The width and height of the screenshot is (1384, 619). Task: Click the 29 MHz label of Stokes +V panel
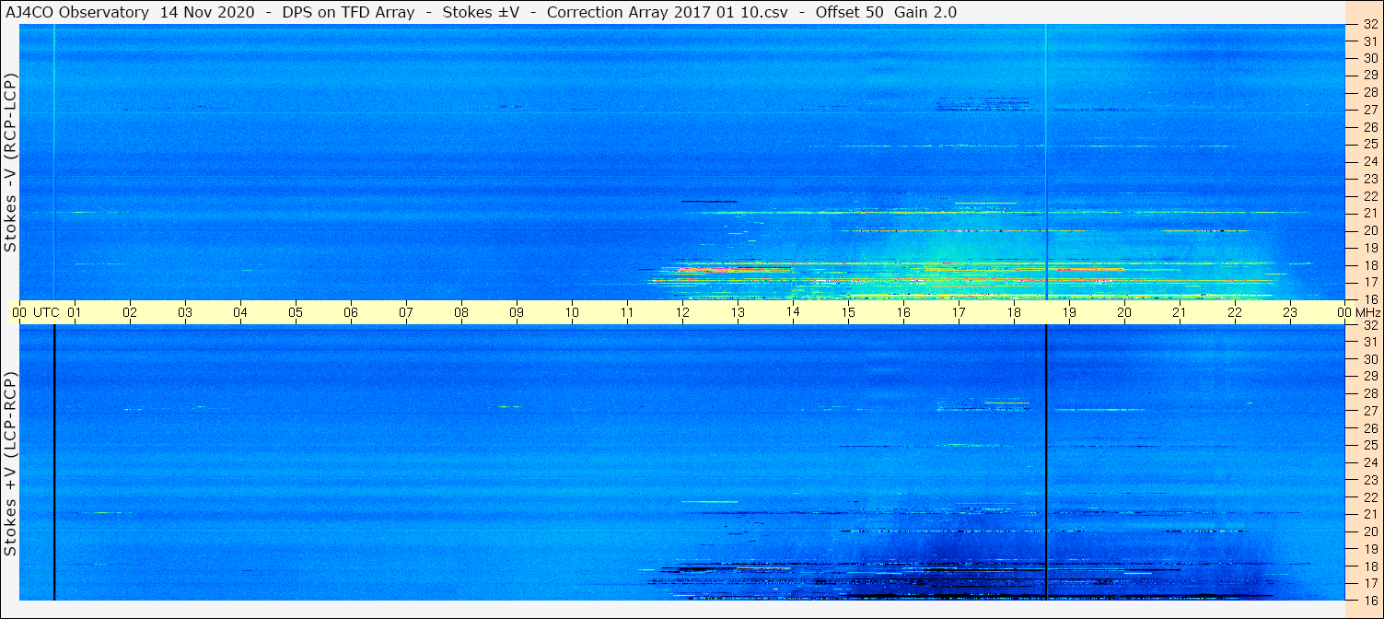tap(1369, 376)
